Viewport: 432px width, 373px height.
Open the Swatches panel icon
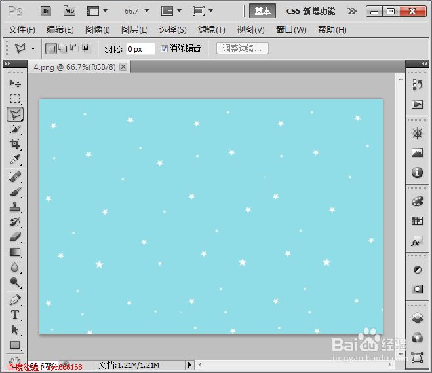(417, 221)
